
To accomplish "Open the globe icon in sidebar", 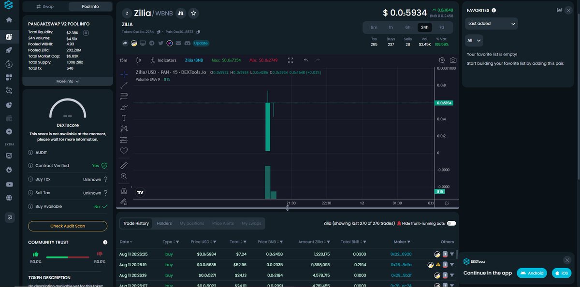I will (9, 198).
